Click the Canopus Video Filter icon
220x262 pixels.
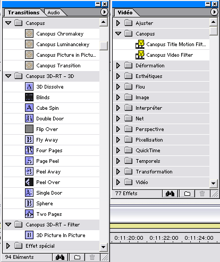pos(140,55)
